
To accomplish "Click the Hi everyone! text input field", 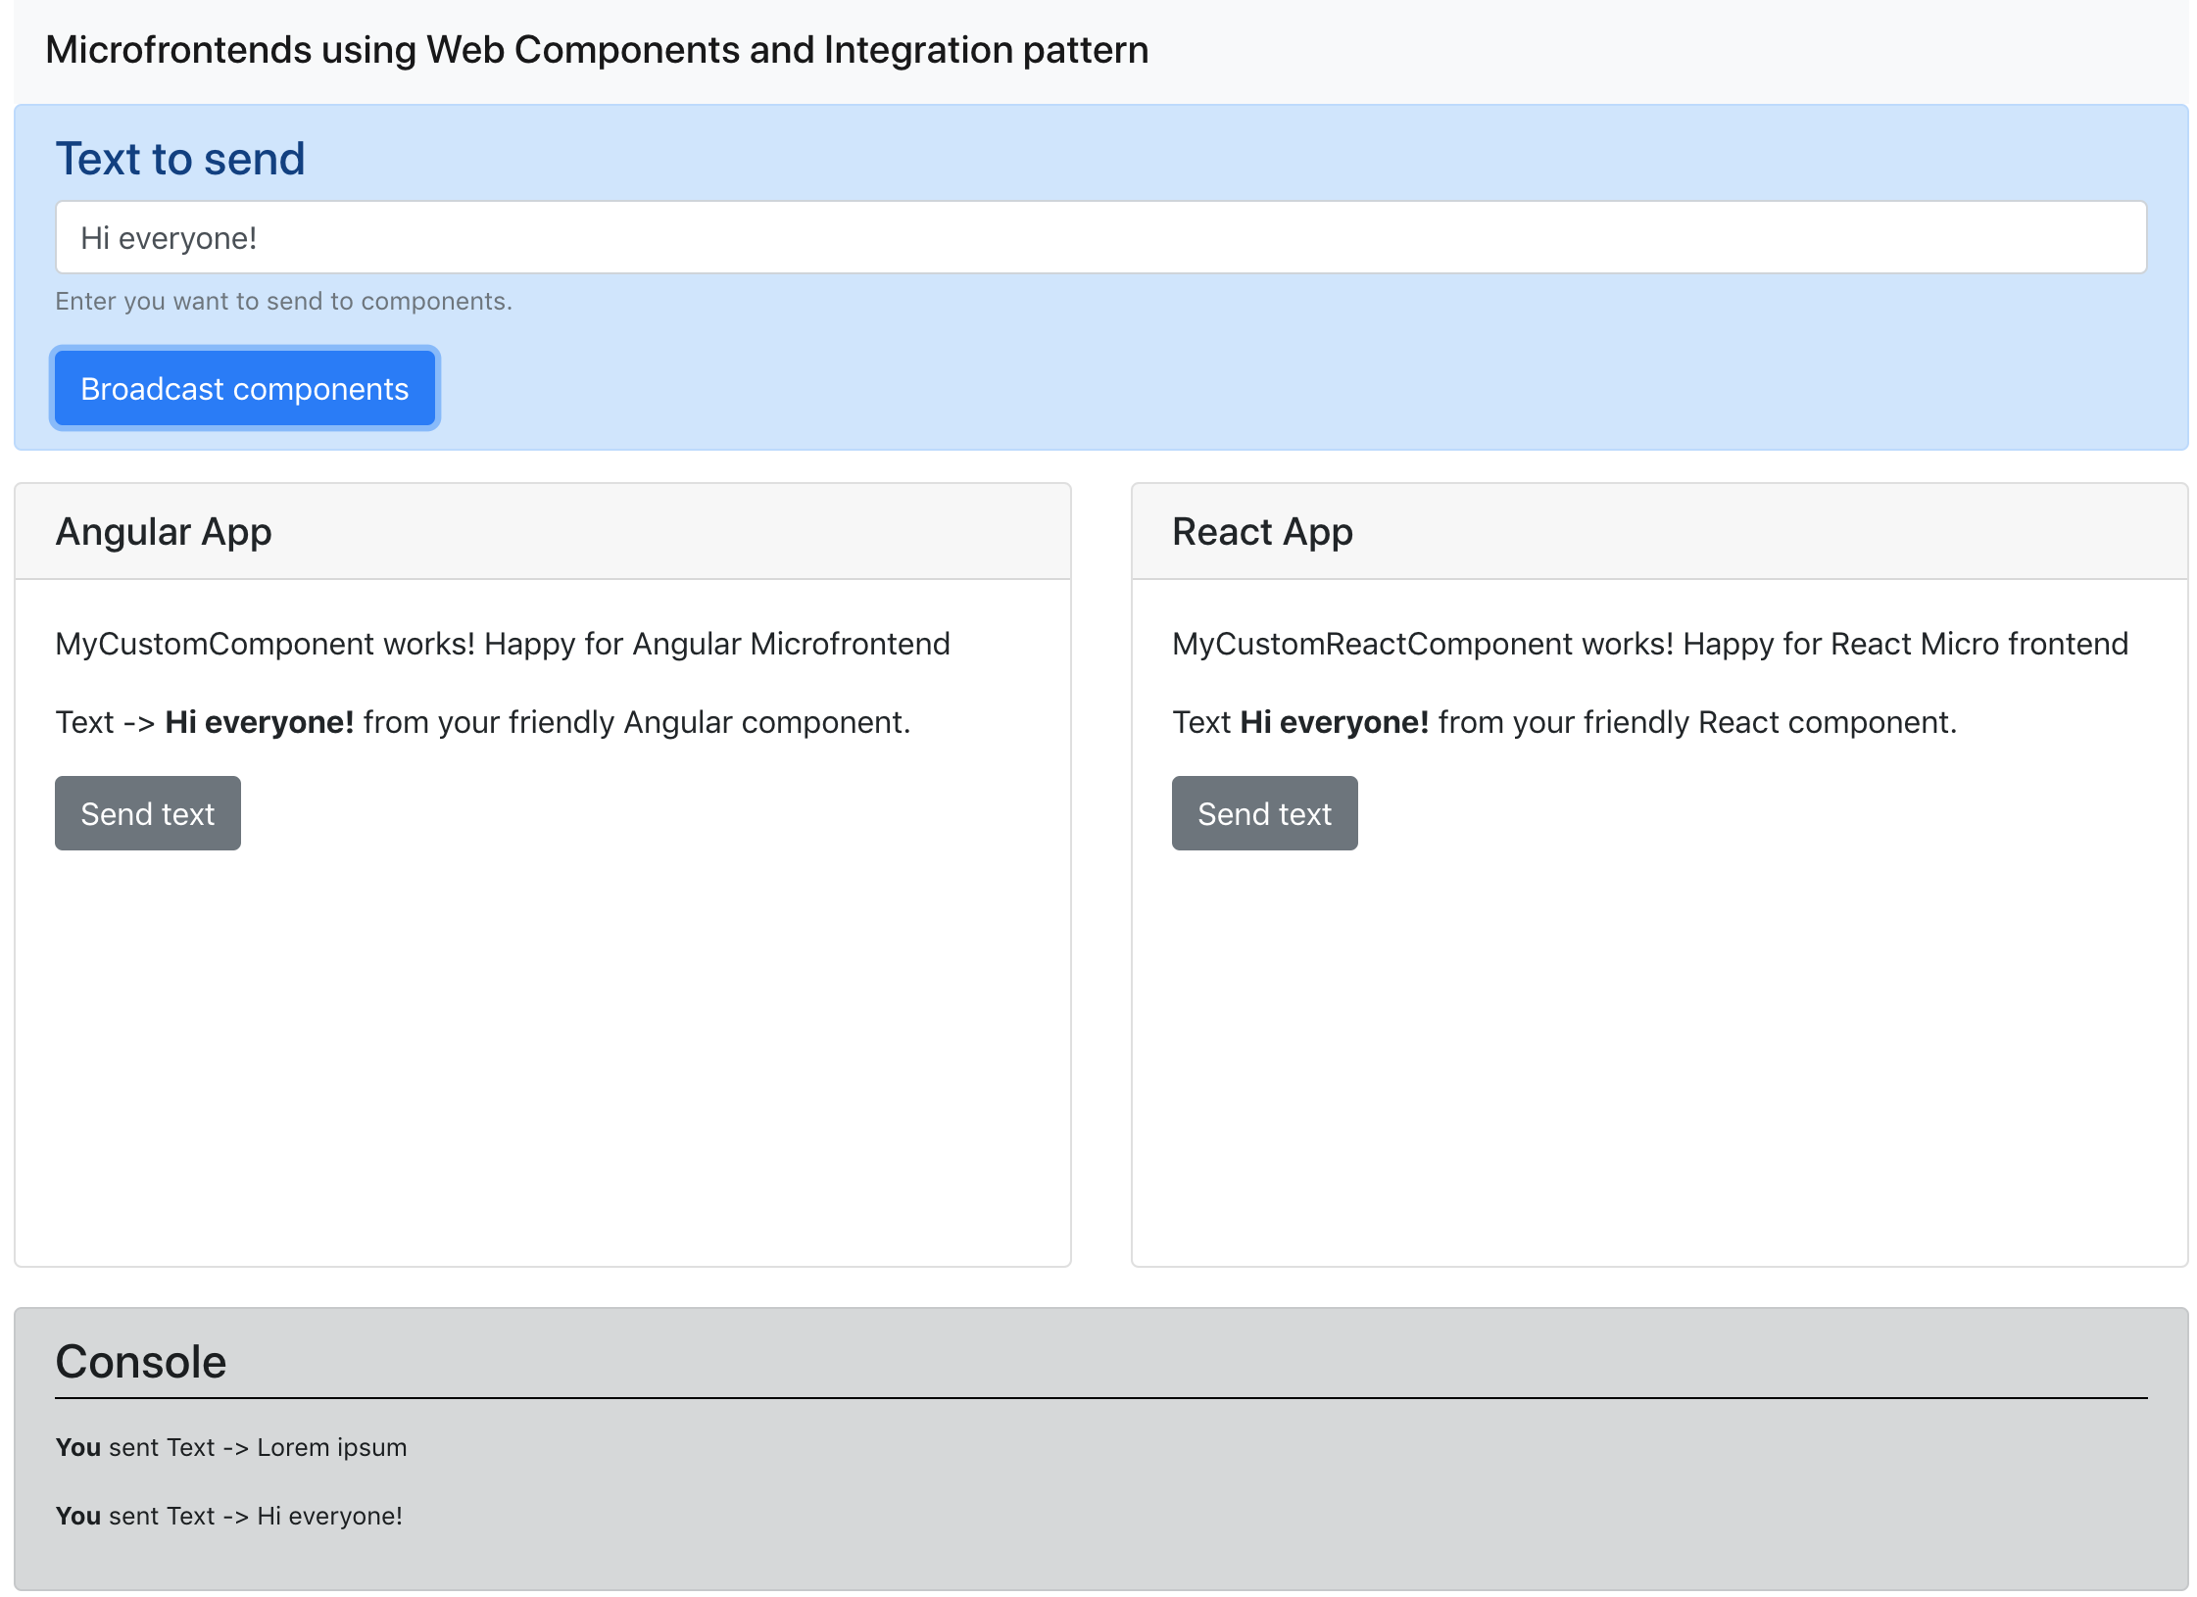I will pos(1099,238).
